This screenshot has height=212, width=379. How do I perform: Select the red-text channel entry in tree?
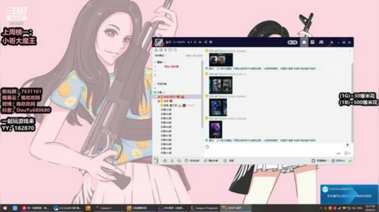click(x=172, y=67)
